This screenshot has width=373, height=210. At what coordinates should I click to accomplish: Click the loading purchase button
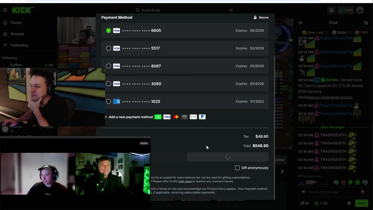point(228,157)
